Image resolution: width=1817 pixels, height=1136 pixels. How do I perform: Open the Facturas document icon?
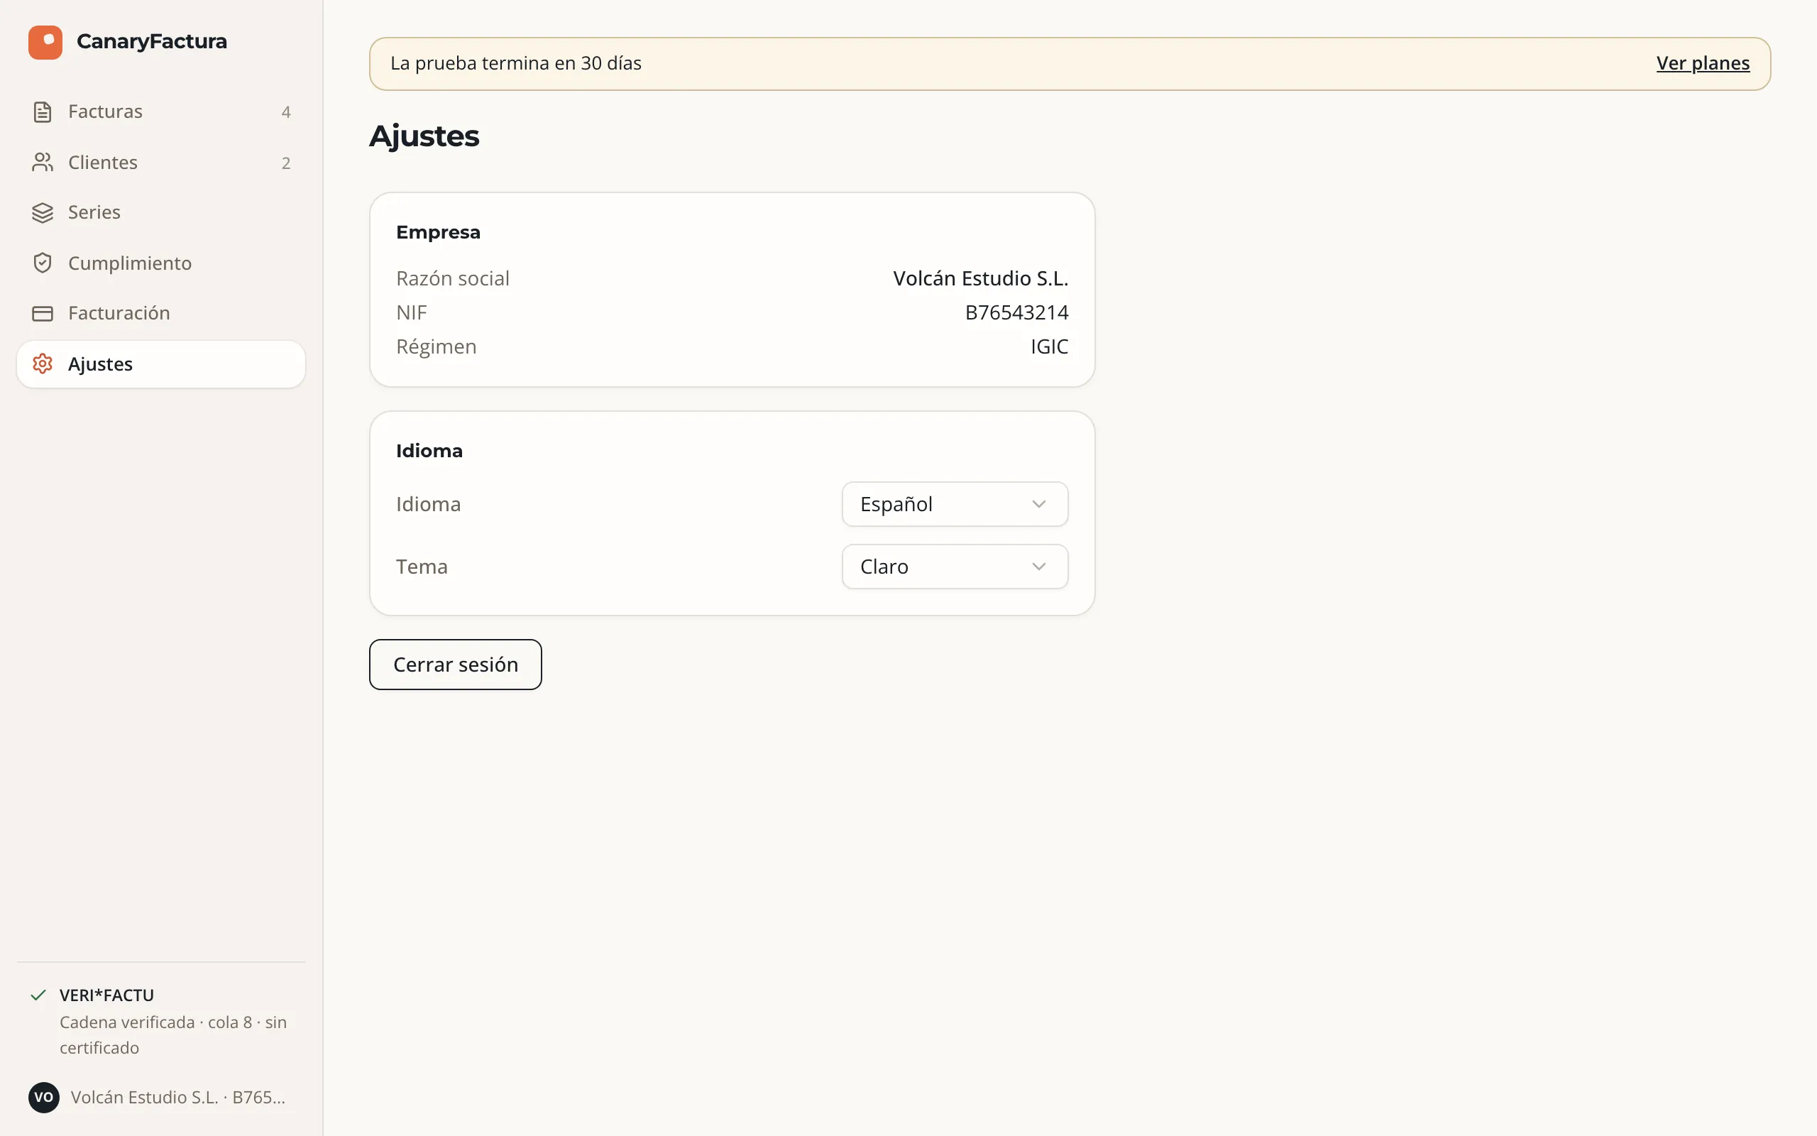[x=43, y=112]
